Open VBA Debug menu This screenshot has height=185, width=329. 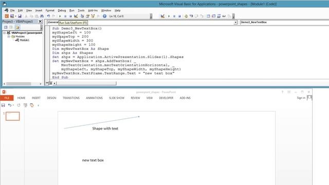62,10
